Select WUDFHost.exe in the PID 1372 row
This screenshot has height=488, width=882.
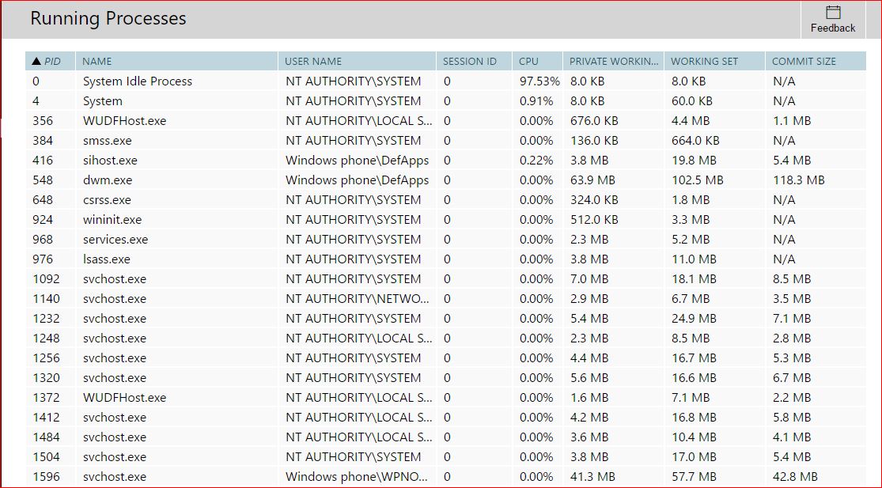[124, 398]
